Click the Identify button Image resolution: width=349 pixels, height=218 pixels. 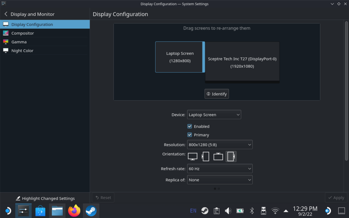[217, 94]
